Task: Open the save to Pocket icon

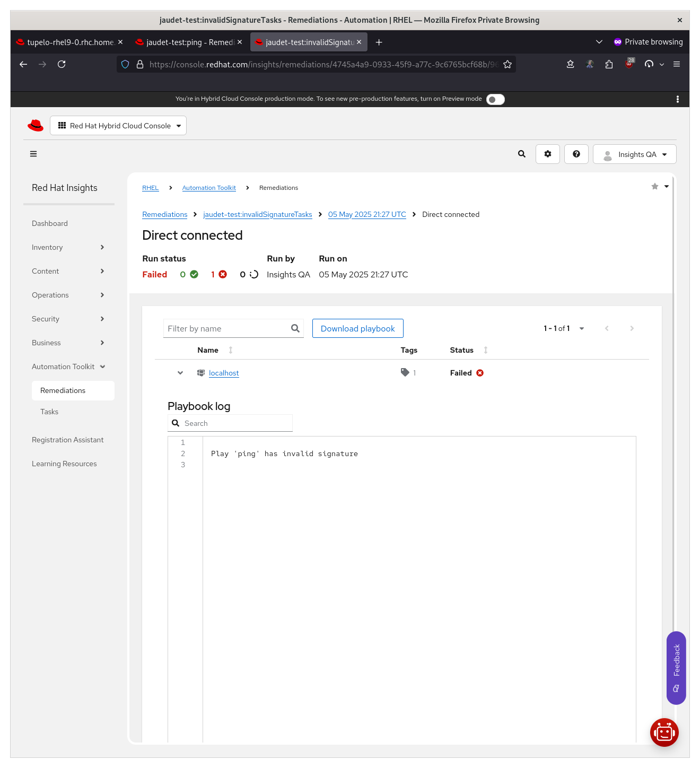Action: (571, 64)
